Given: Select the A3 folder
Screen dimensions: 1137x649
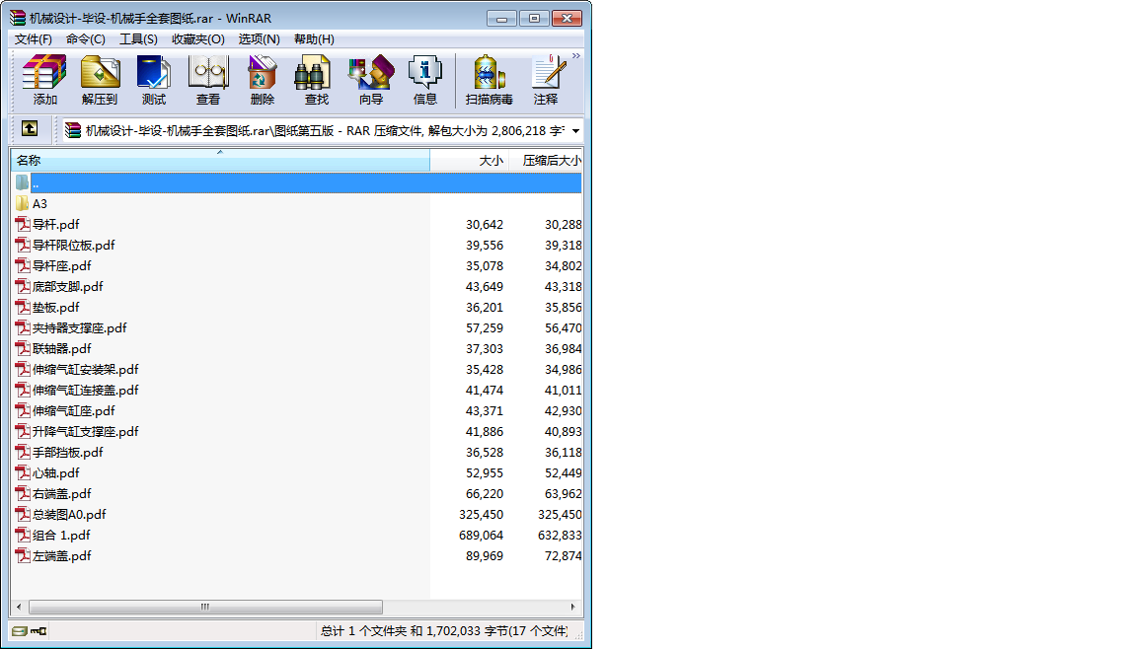Looking at the screenshot, I should coord(39,204).
